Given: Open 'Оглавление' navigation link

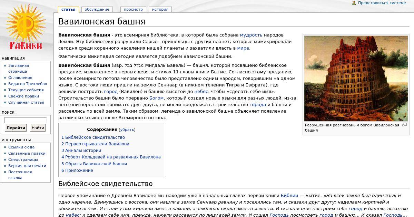Looking at the screenshot, I should (x=20, y=77).
